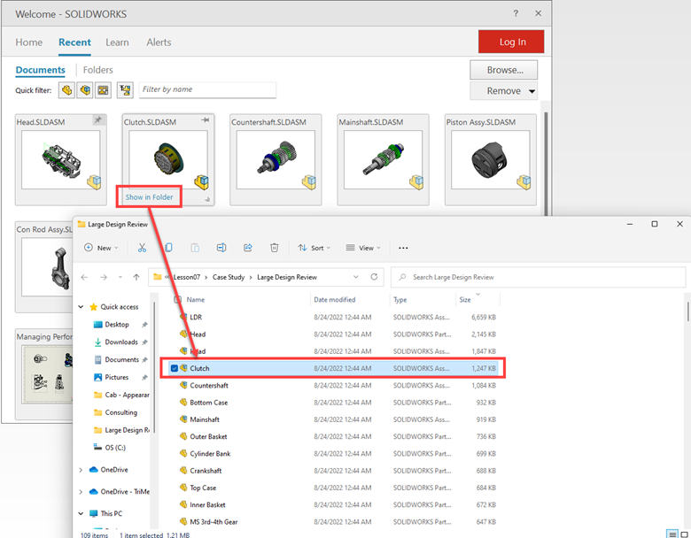Open the Piston Assy.SLDASM thumbnail
Image resolution: width=691 pixels, height=538 pixels.
491,159
